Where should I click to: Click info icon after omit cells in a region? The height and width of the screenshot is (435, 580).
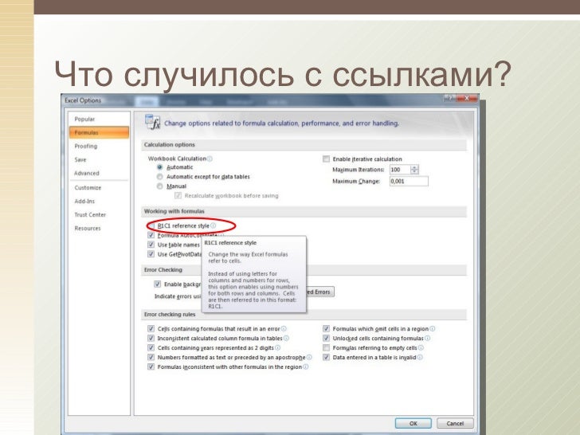[x=433, y=329]
